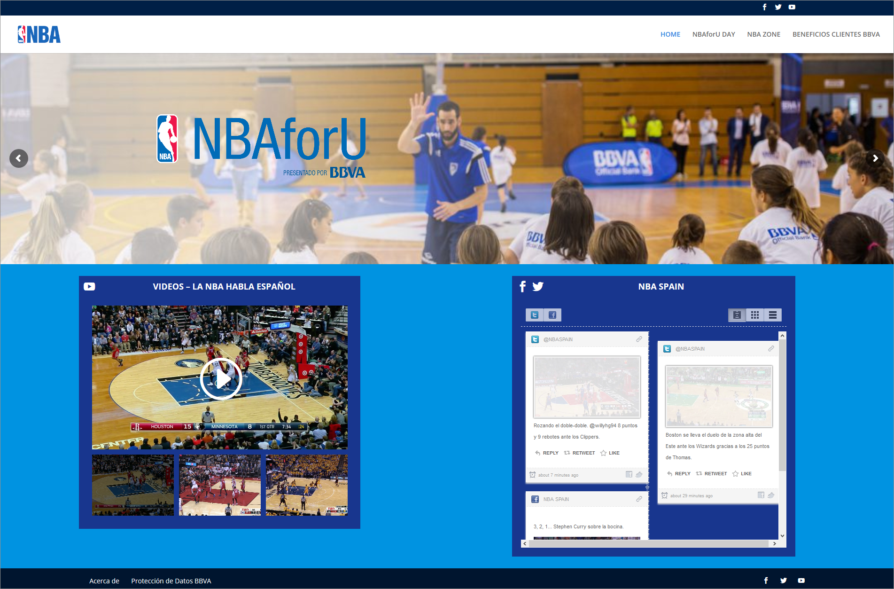Open YouTube icon in top bar
The width and height of the screenshot is (894, 589).
click(792, 7)
